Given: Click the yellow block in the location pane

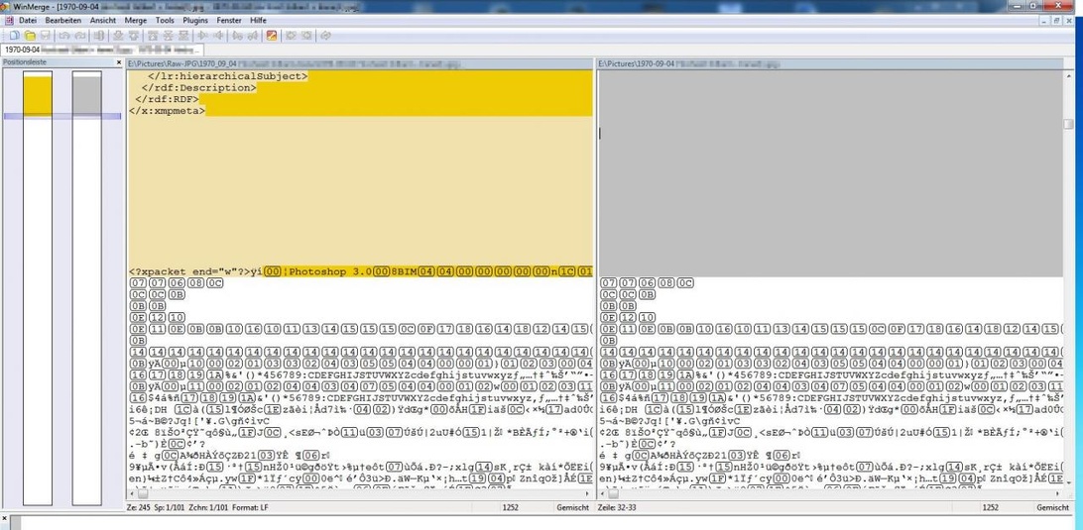Looking at the screenshot, I should [x=37, y=95].
